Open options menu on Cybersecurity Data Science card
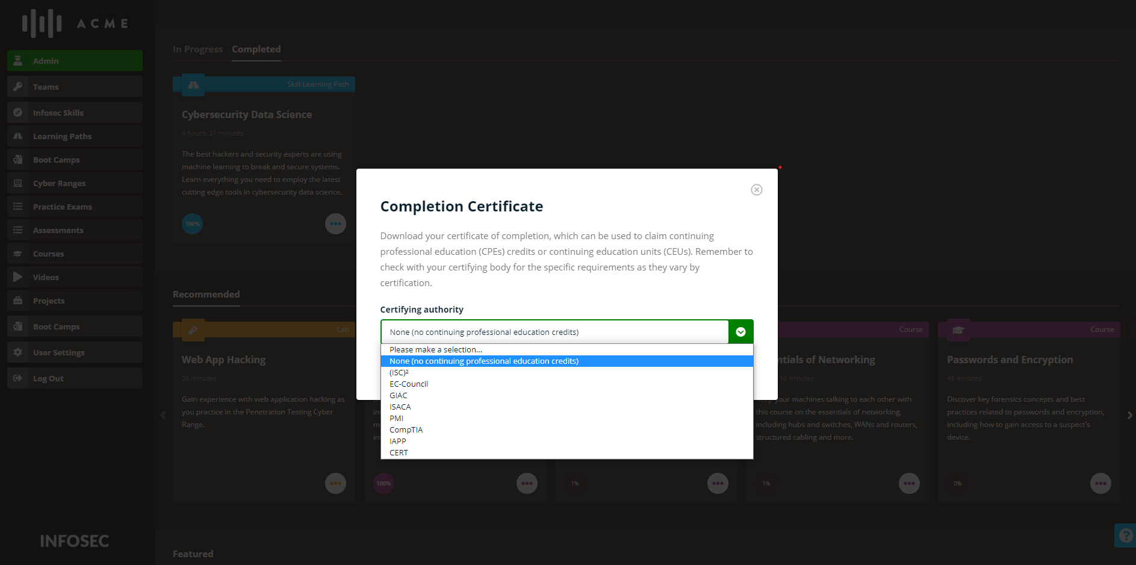 coord(335,224)
